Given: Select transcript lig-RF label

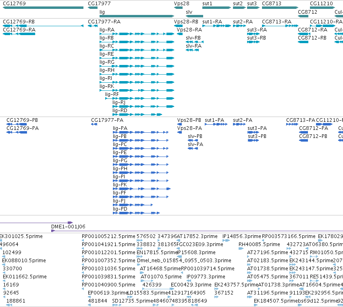Looking at the screenshot, I should [112, 94].
